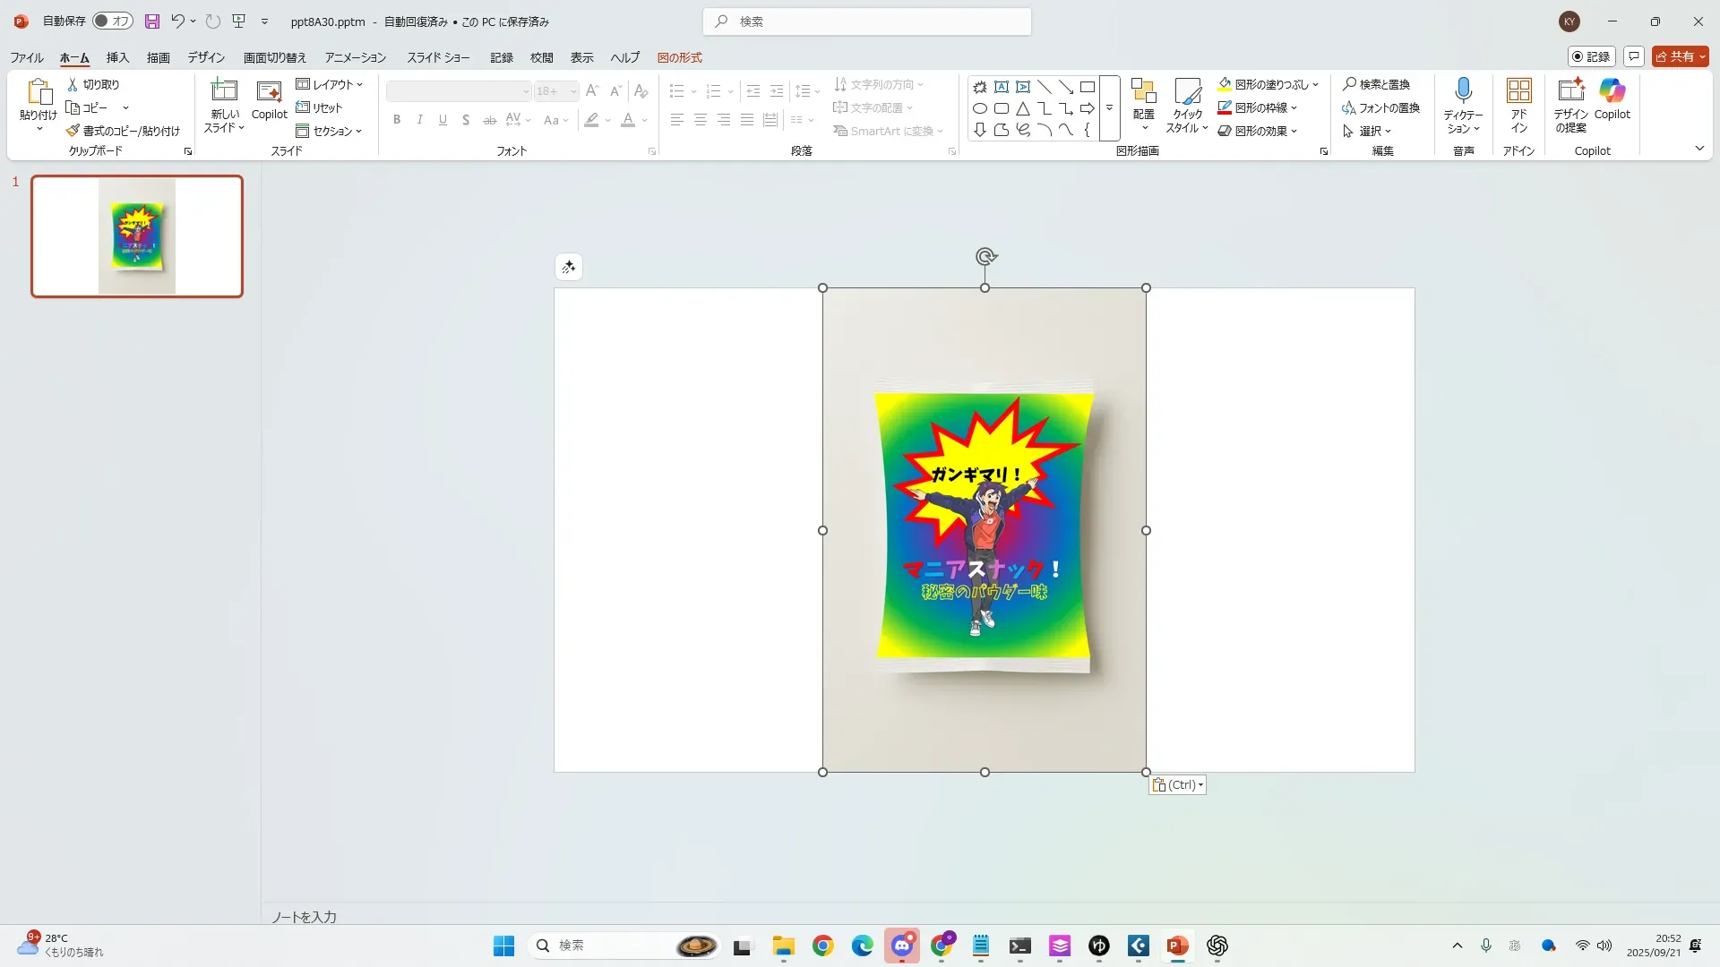Viewport: 1720px width, 967px height.
Task: Click the Arrange (配置) icon
Action: (1143, 92)
